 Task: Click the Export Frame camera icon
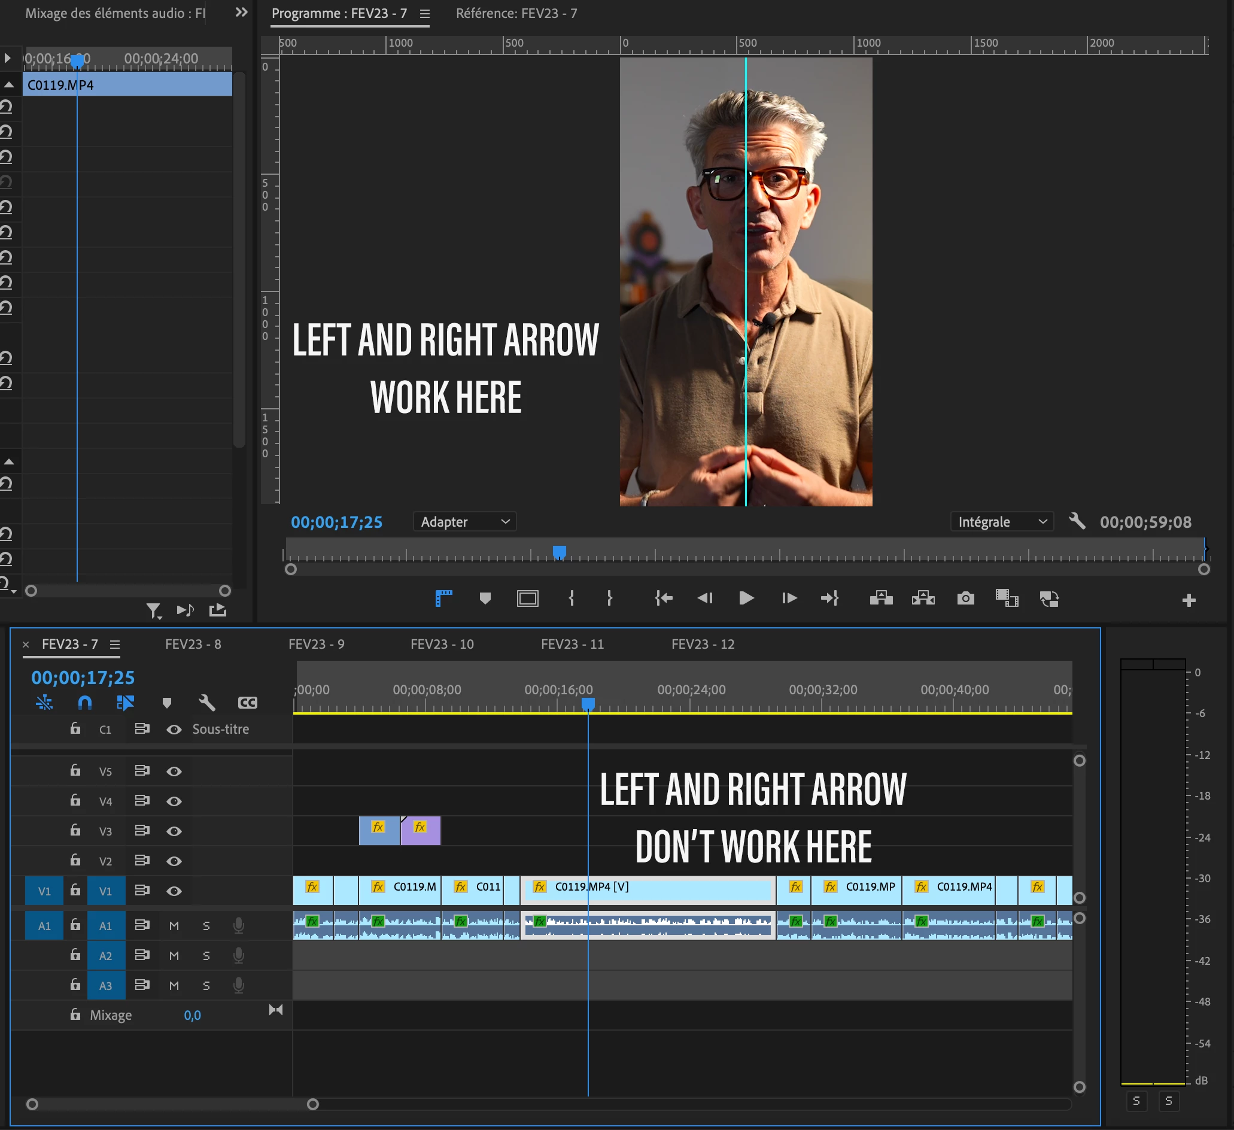point(965,598)
